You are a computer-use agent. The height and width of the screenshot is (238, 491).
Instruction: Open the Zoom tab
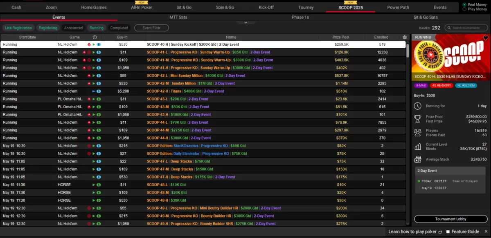(x=51, y=7)
